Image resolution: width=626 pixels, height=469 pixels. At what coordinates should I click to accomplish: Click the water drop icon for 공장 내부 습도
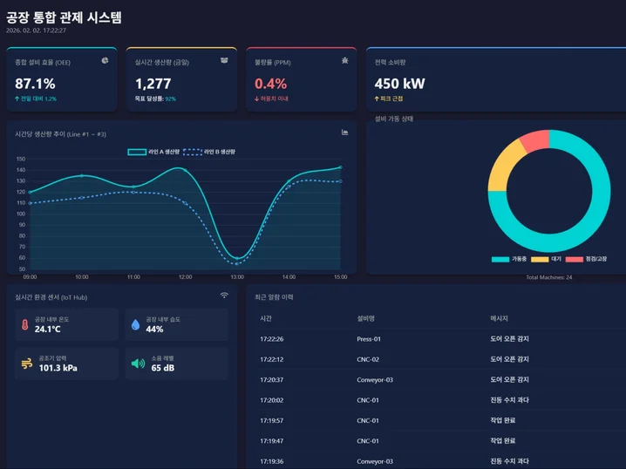(x=135, y=325)
